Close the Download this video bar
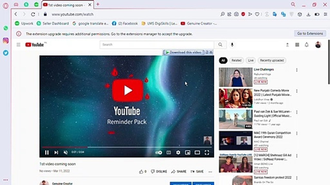This screenshot has height=185, width=330. click(211, 52)
